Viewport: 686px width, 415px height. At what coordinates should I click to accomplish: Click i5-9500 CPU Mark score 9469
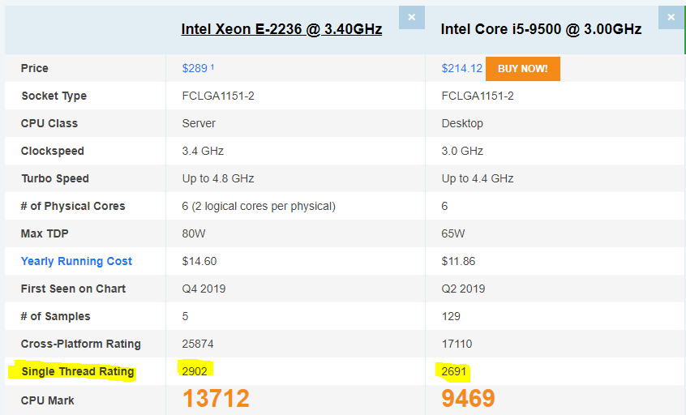[x=468, y=398]
